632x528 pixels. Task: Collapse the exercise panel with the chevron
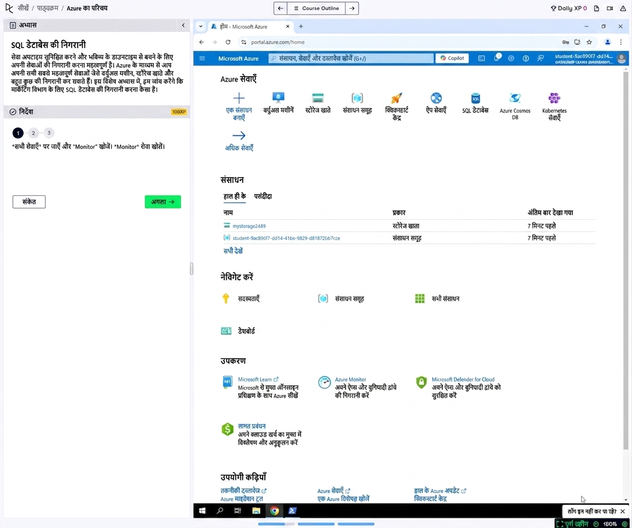(x=184, y=25)
